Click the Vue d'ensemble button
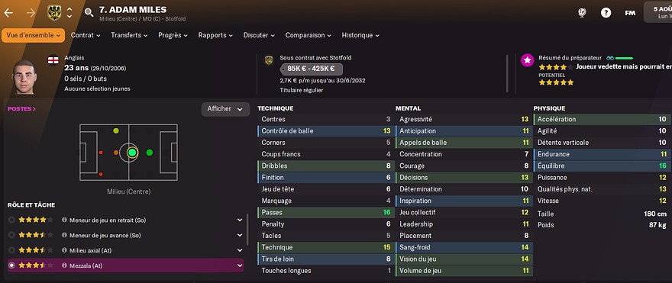This screenshot has width=672, height=283. (x=33, y=36)
